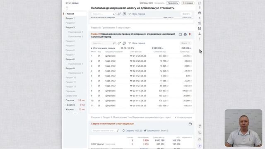
Task: Print Раздел 9 using its printer icon
Action: (185, 34)
